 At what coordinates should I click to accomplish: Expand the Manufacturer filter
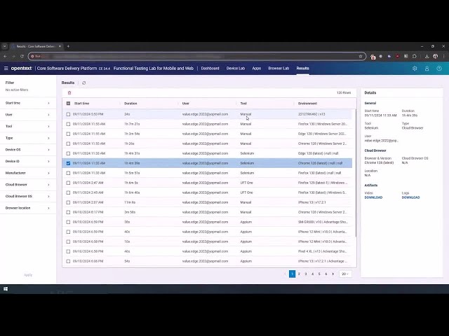pos(28,173)
